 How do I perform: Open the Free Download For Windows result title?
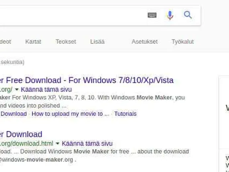pos(87,80)
